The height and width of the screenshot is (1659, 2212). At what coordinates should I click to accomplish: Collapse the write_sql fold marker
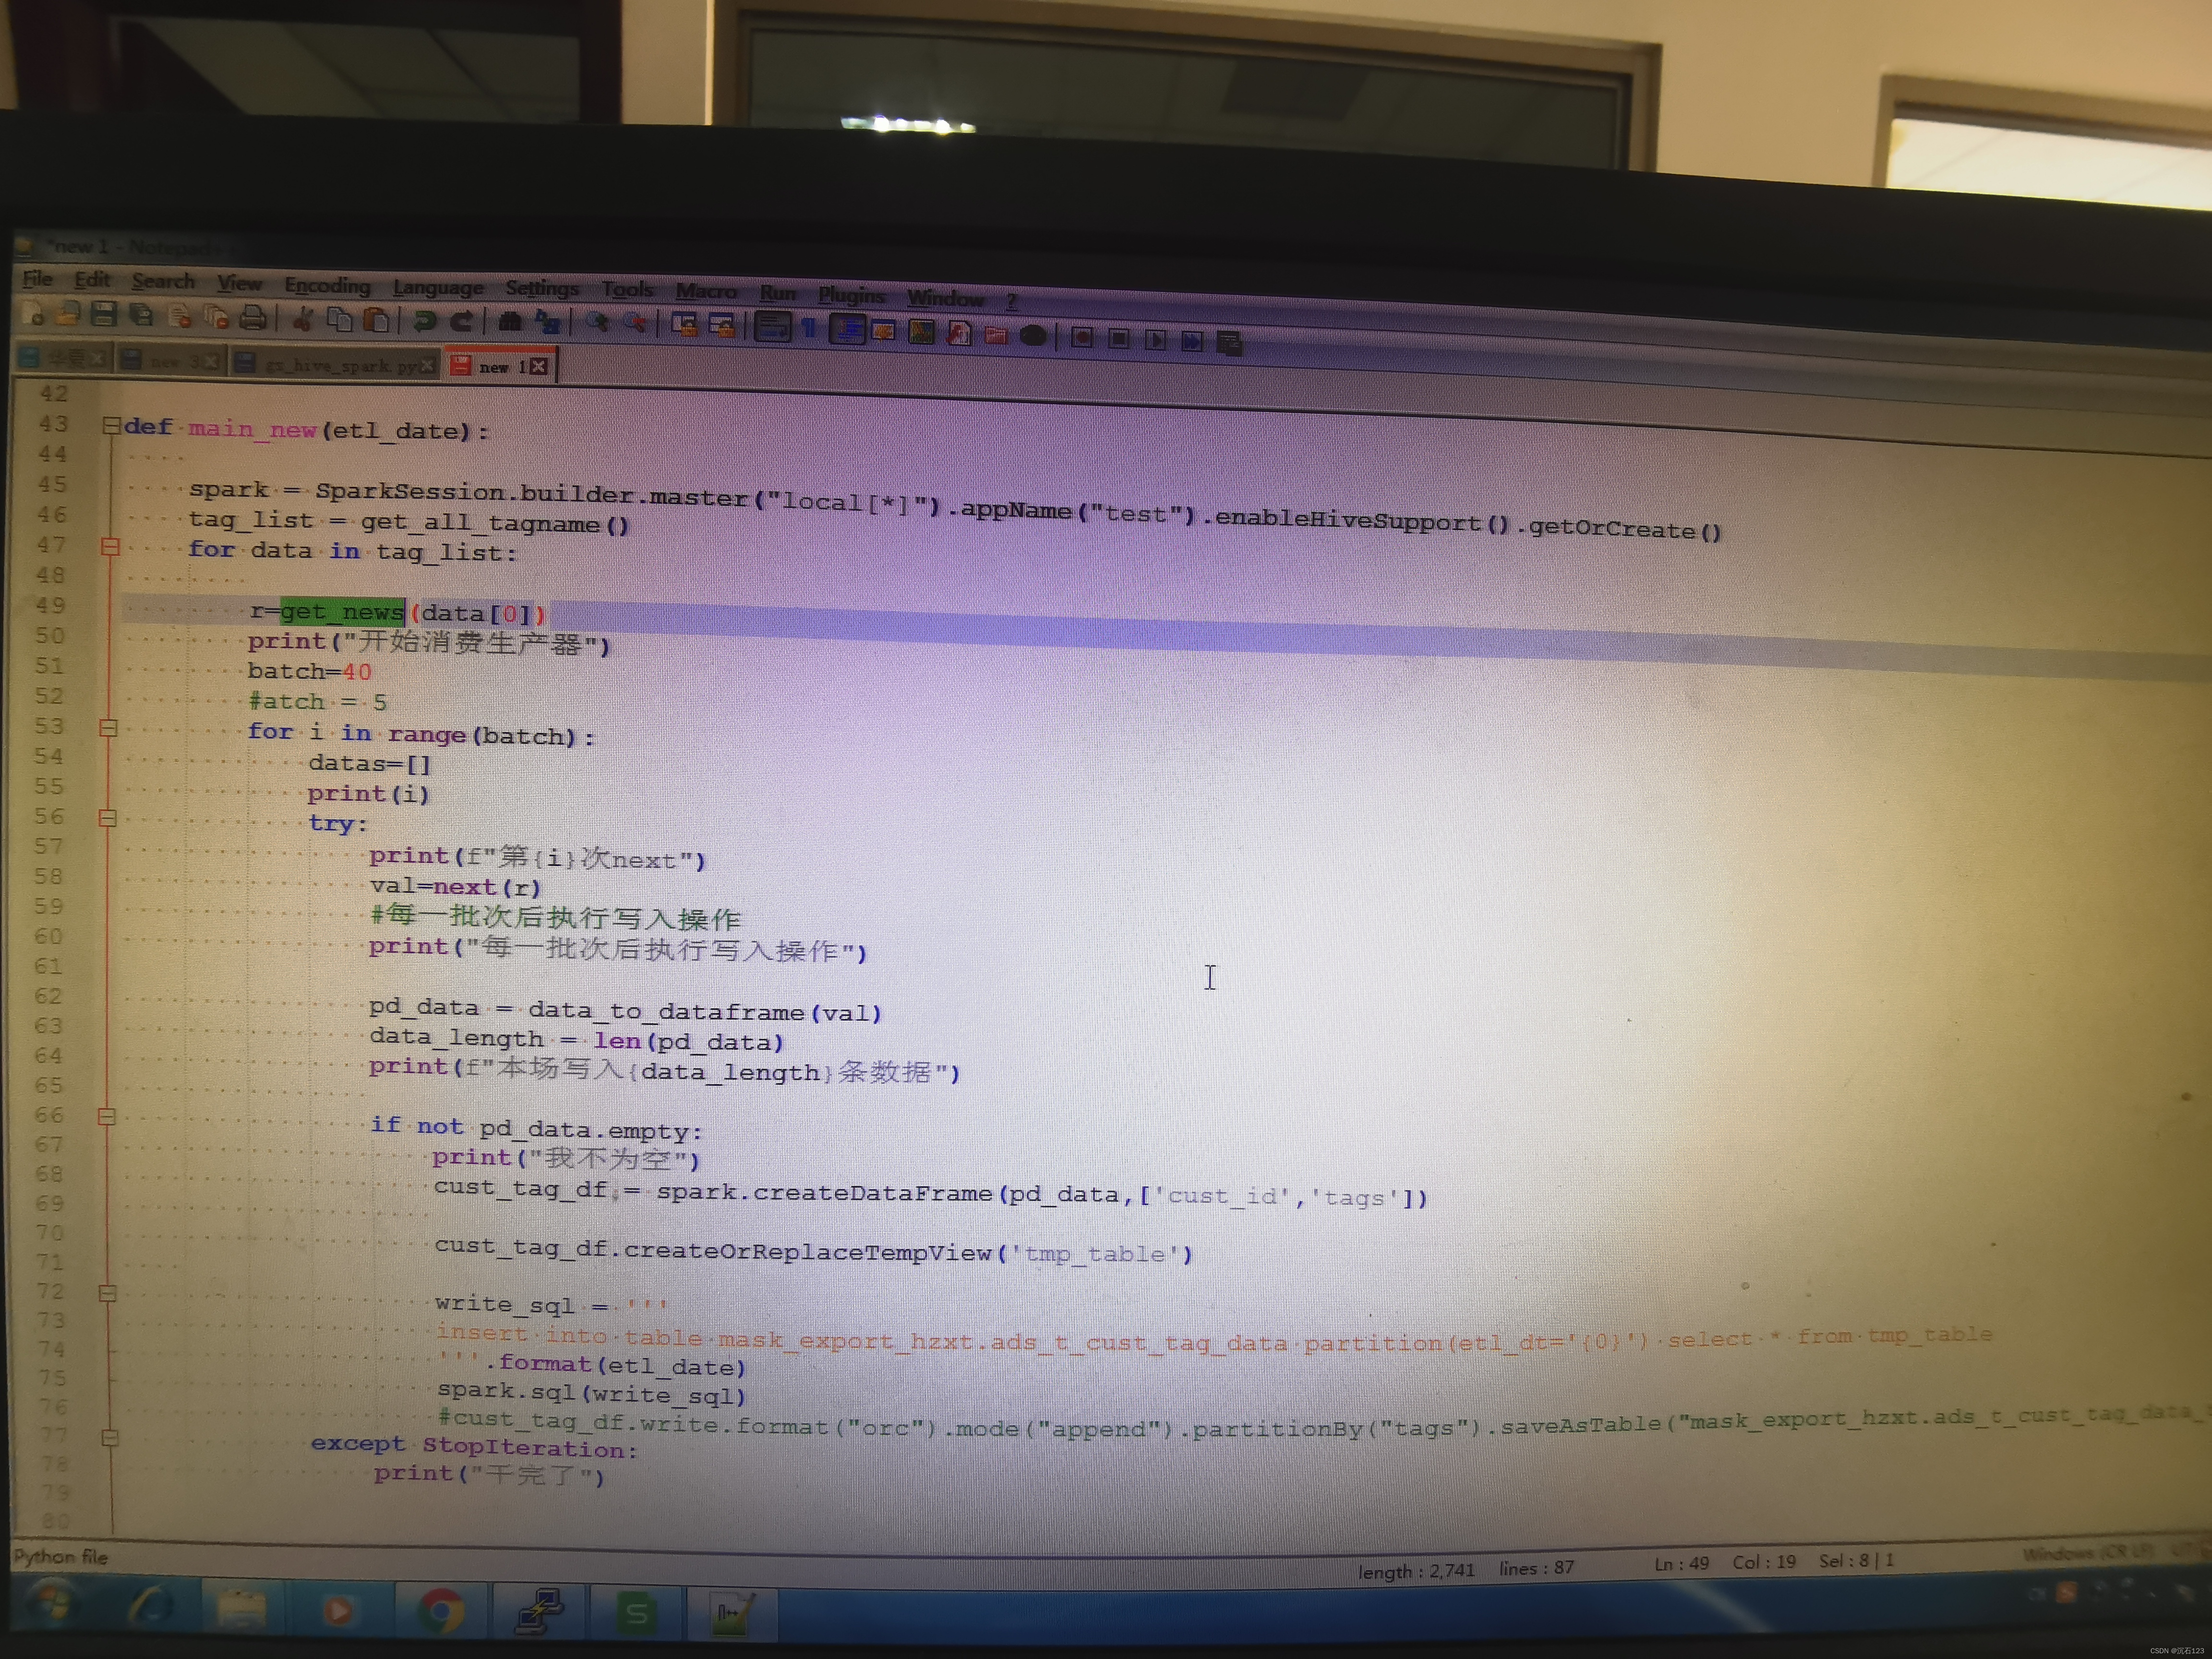tap(108, 1293)
